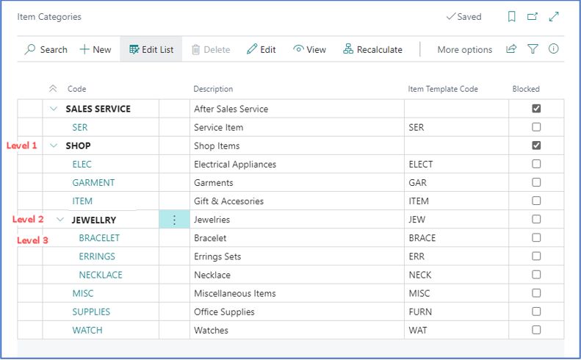The image size is (581, 360).
Task: Click the bookmark icon in the header
Action: (x=512, y=17)
